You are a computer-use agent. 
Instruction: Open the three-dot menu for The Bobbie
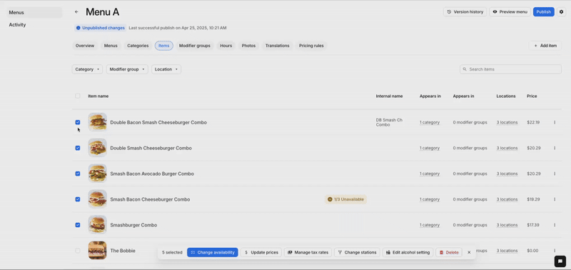(x=555, y=251)
